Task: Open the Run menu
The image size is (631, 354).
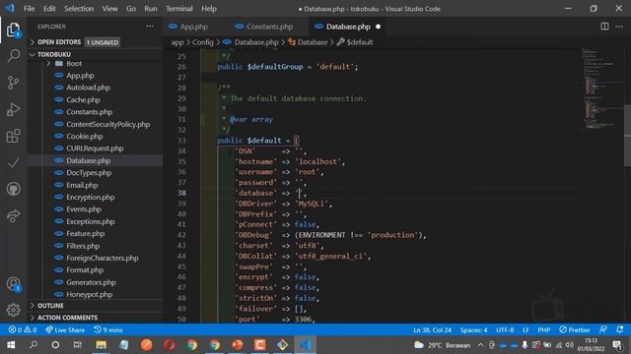Action: click(x=151, y=9)
